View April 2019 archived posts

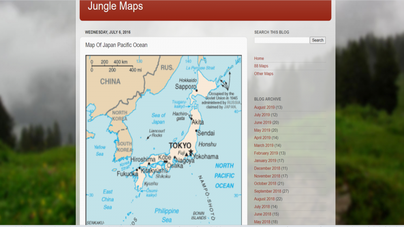tap(262, 138)
